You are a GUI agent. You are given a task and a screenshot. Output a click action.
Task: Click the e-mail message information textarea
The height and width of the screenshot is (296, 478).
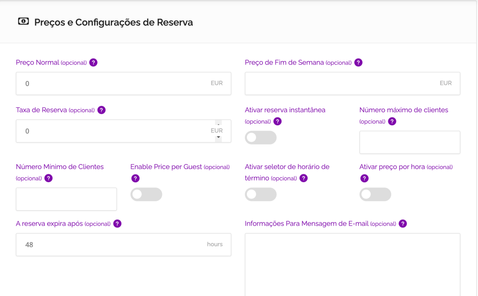tap(352, 263)
